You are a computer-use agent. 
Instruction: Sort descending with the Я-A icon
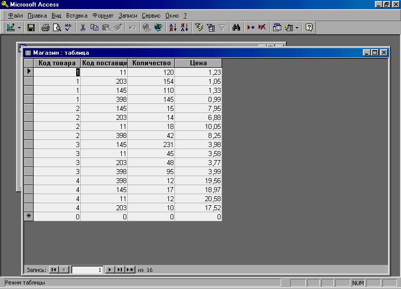[x=184, y=28]
